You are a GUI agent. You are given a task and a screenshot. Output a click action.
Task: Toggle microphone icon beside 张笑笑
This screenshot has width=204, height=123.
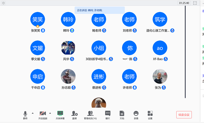point(43,30)
